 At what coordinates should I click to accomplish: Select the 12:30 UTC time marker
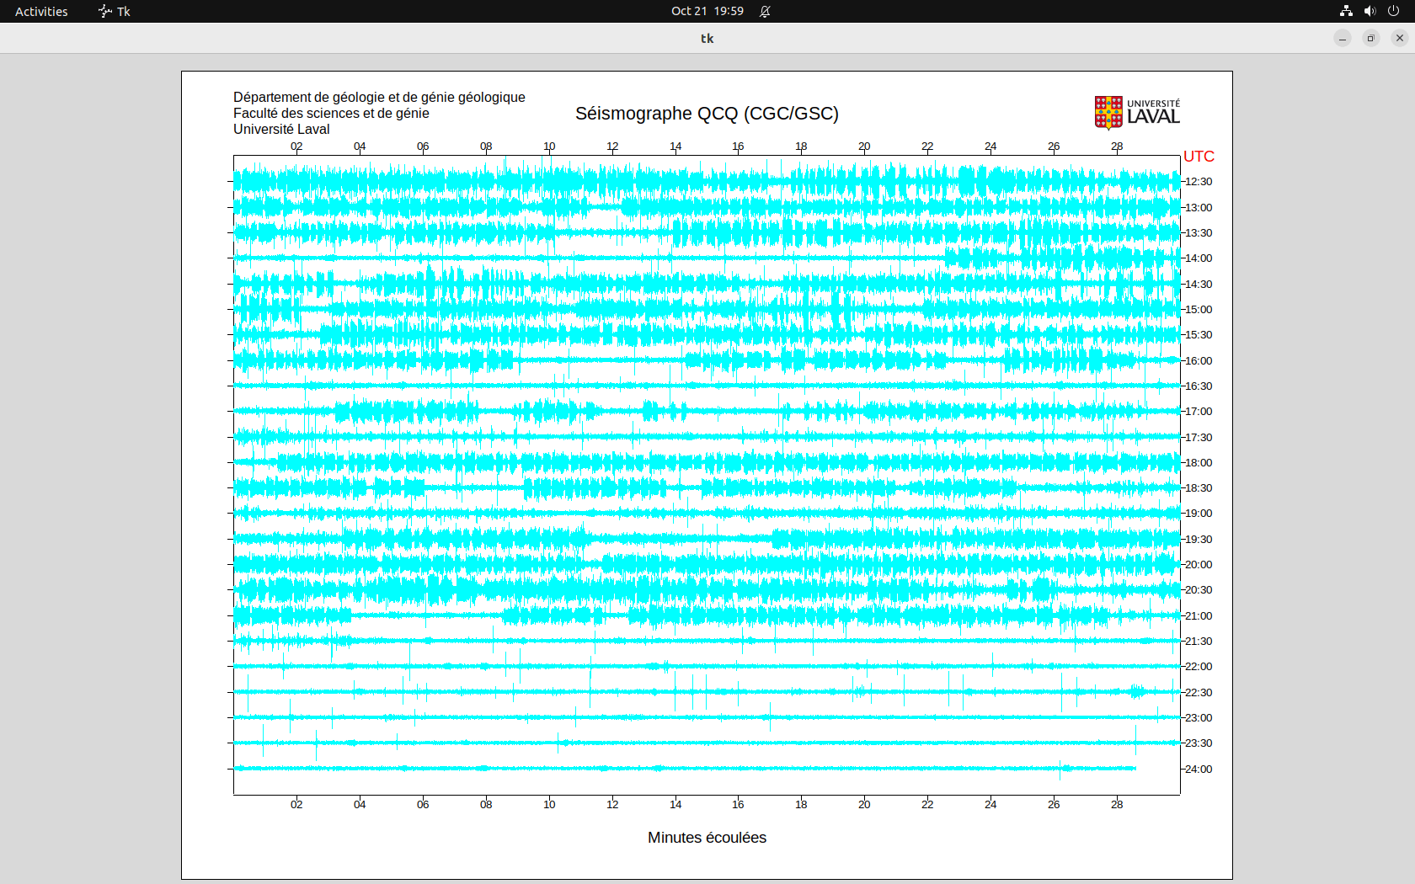[1199, 182]
